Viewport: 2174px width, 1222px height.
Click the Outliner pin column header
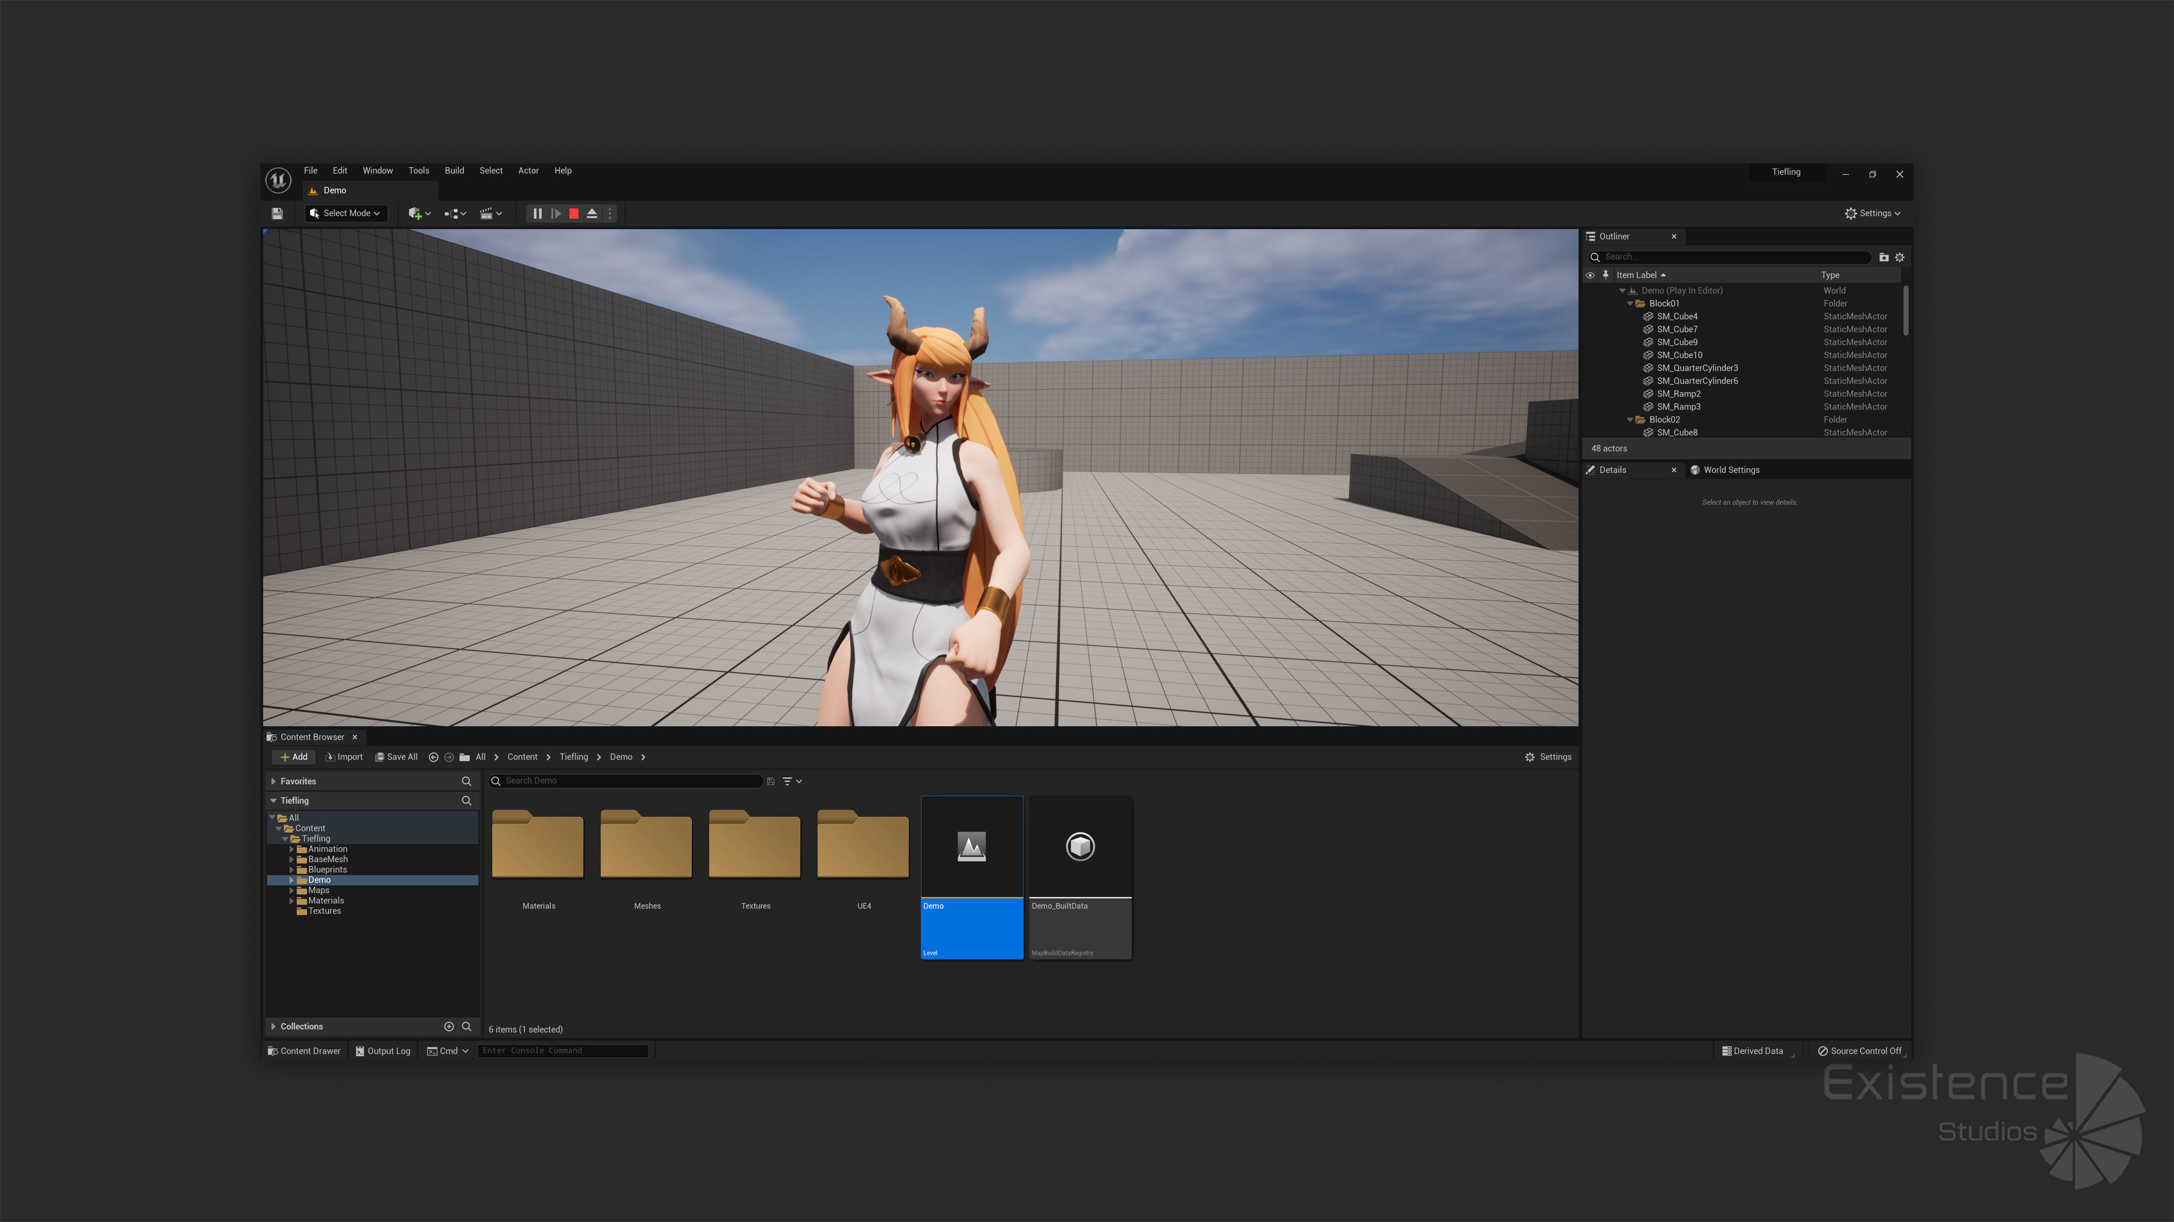[1606, 275]
